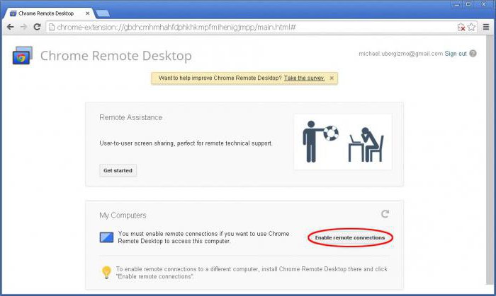Click the browser forward arrow

(x=23, y=27)
